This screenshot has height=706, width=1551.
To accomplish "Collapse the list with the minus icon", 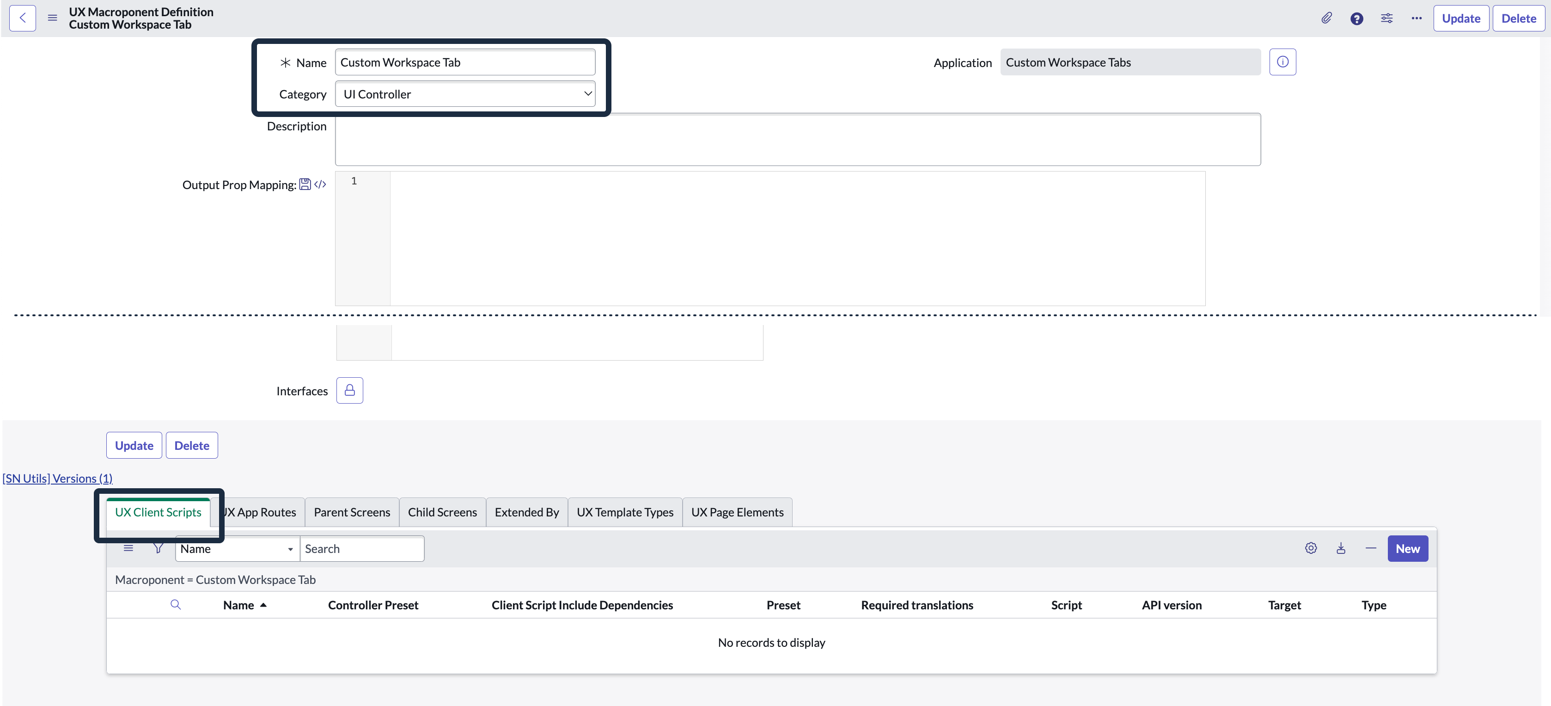I will click(x=1371, y=548).
